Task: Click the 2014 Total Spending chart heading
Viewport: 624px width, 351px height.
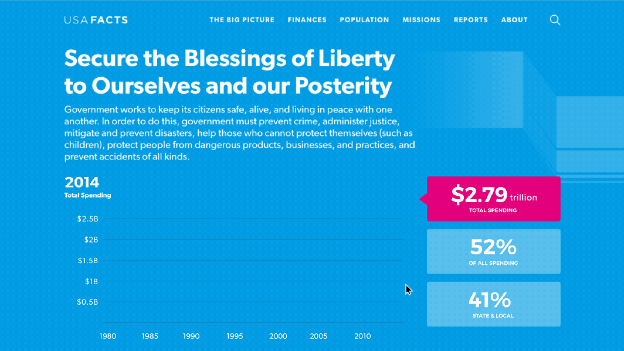Action: click(x=87, y=187)
